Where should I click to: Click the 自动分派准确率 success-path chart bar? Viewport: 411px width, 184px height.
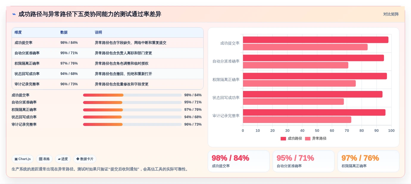[313, 58]
